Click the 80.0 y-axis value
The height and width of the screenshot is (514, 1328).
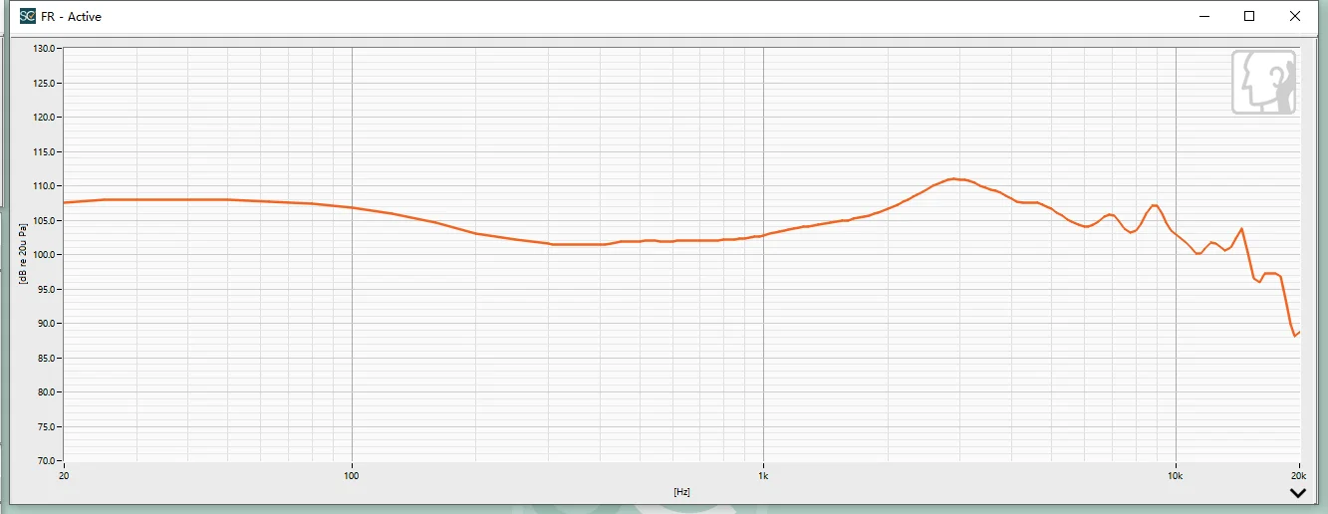(x=48, y=392)
